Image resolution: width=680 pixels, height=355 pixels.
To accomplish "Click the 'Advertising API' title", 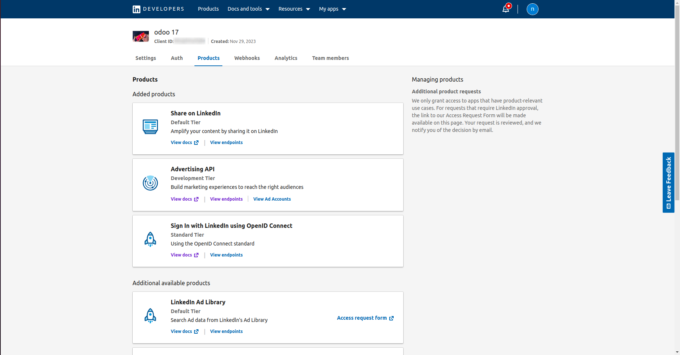I will point(193,169).
